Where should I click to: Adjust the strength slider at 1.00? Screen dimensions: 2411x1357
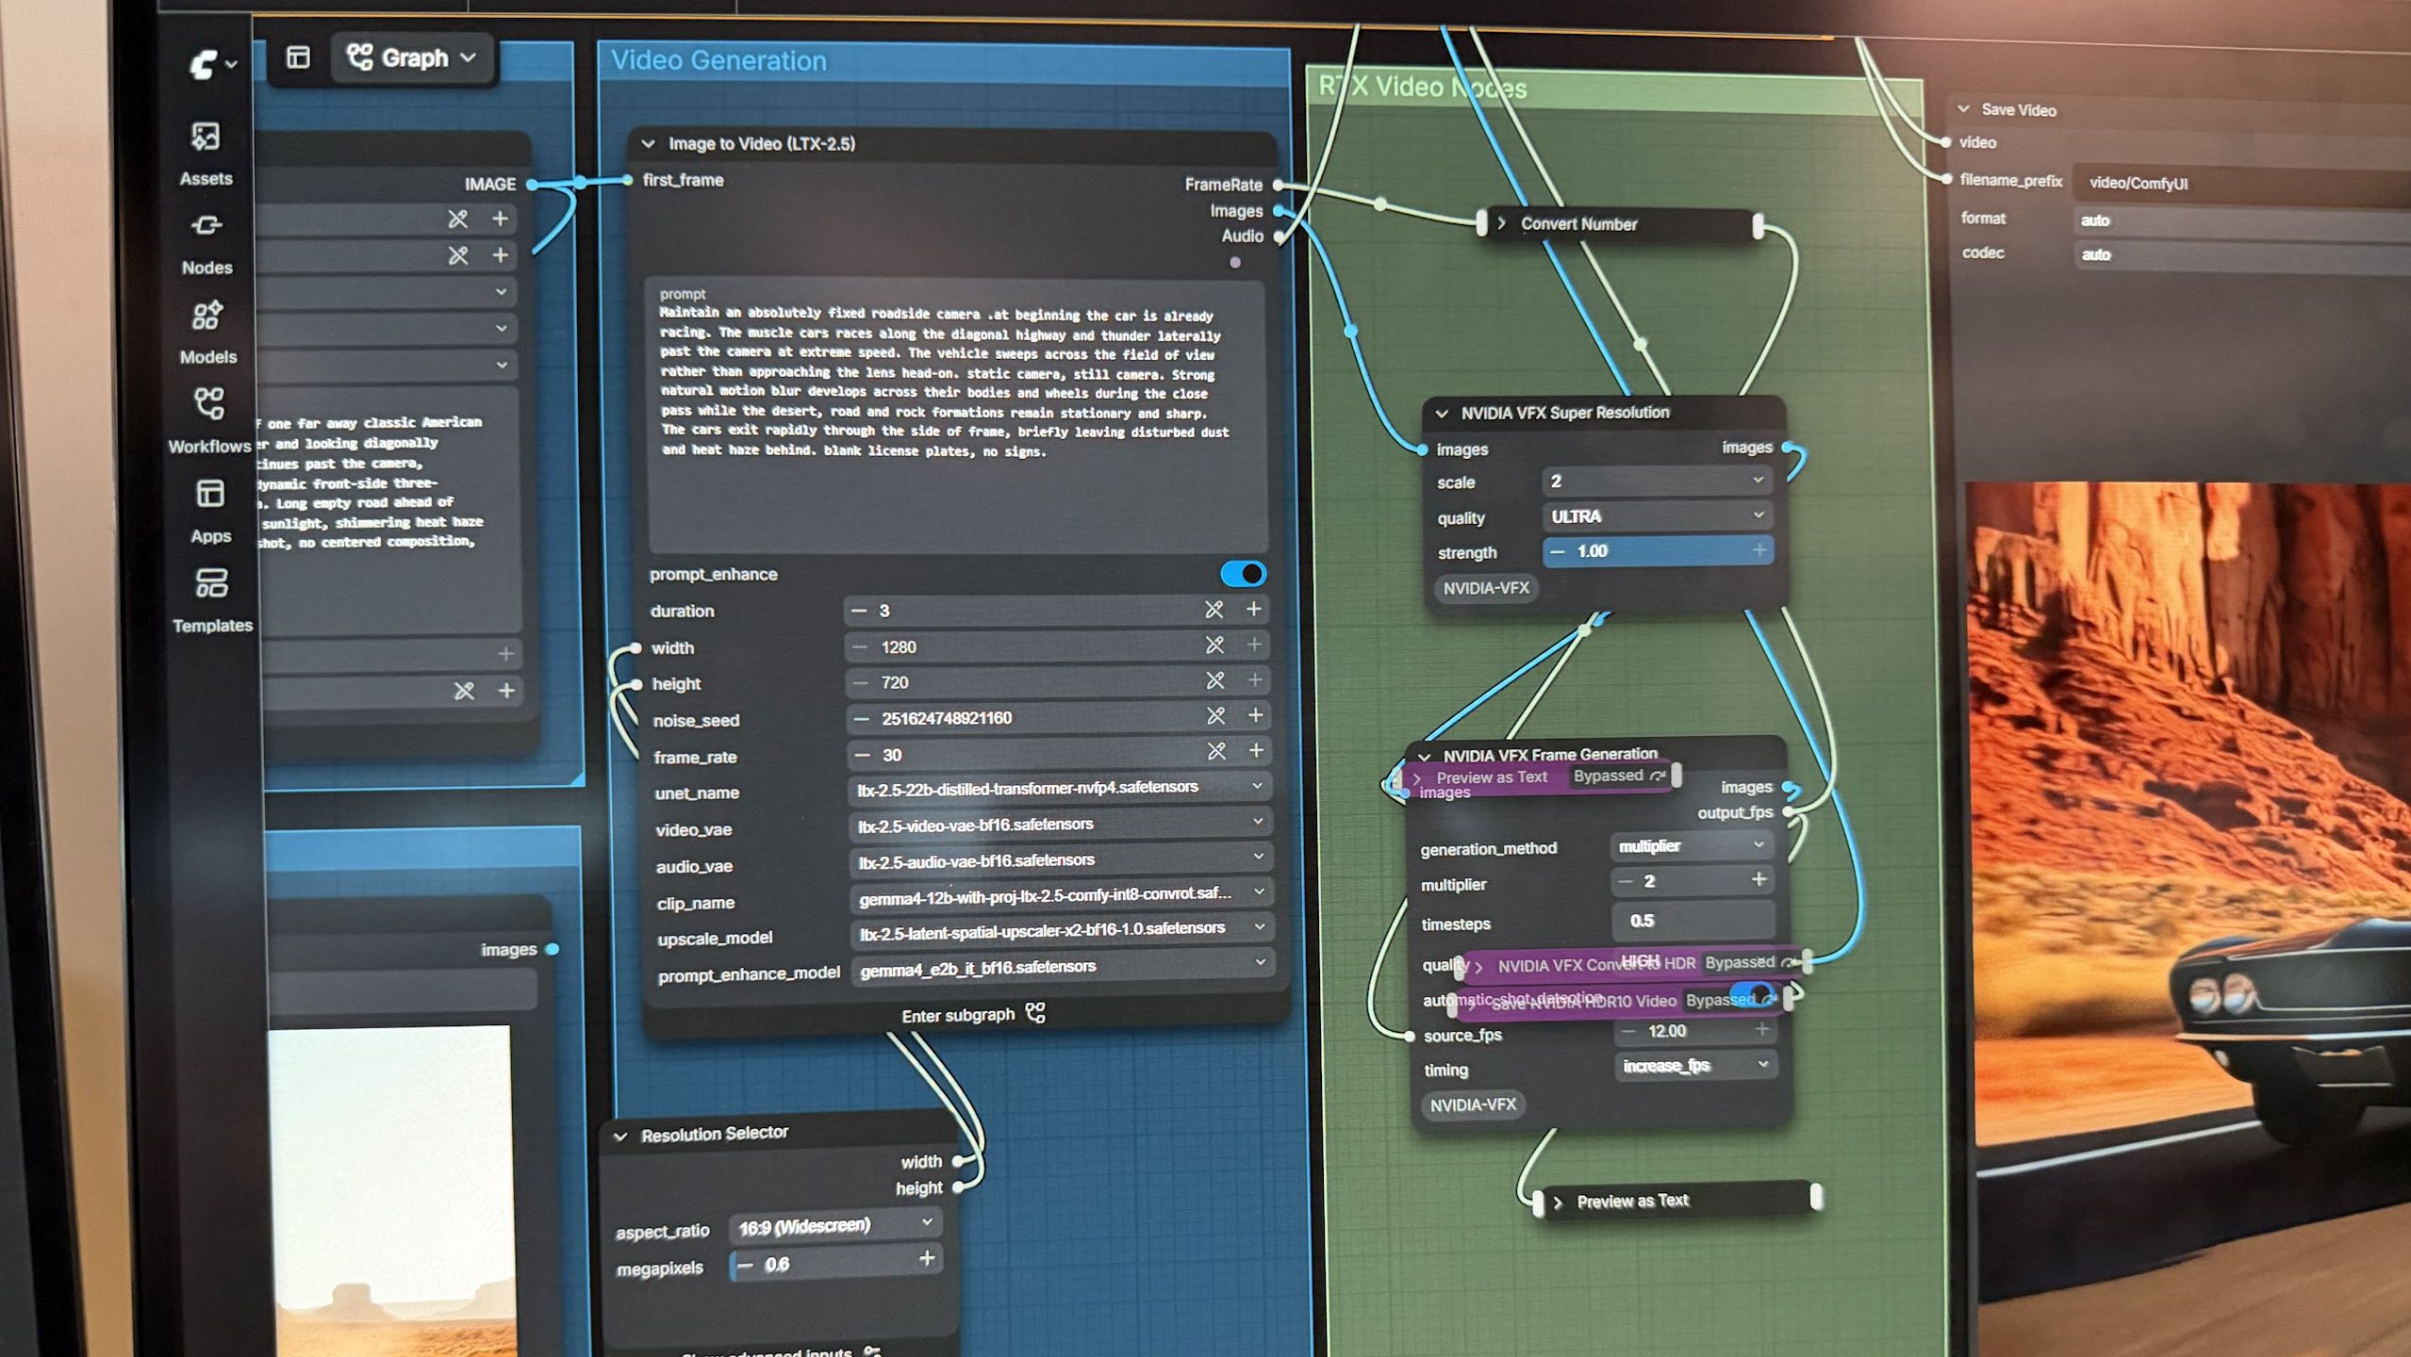point(1658,551)
